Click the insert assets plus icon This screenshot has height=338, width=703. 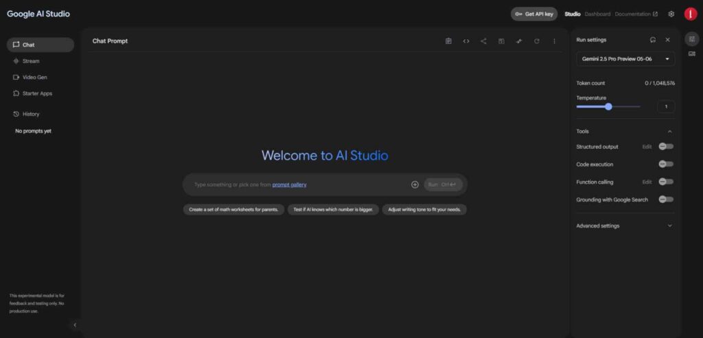[x=415, y=184]
